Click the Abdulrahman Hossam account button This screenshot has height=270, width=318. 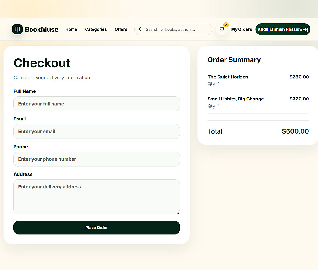coord(283,29)
